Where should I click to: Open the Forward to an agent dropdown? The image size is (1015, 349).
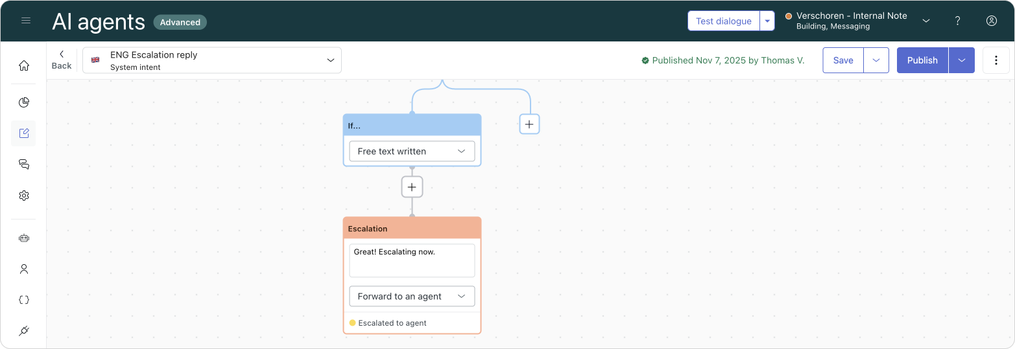click(x=412, y=297)
